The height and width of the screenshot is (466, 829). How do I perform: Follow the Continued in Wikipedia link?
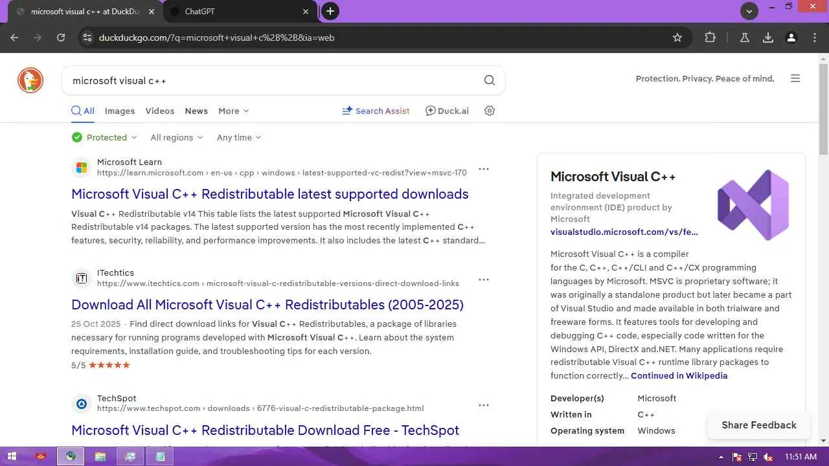click(x=679, y=375)
